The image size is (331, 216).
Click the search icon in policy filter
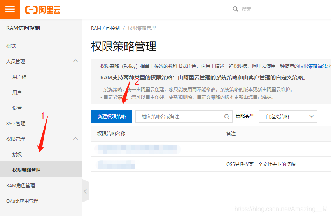click(x=227, y=116)
